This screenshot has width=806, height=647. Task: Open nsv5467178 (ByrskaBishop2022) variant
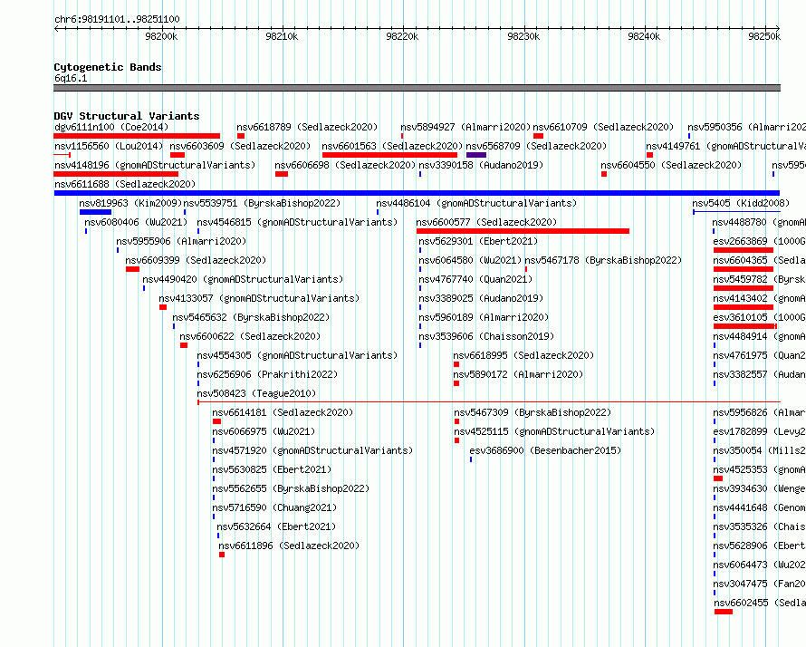pyautogui.click(x=603, y=260)
